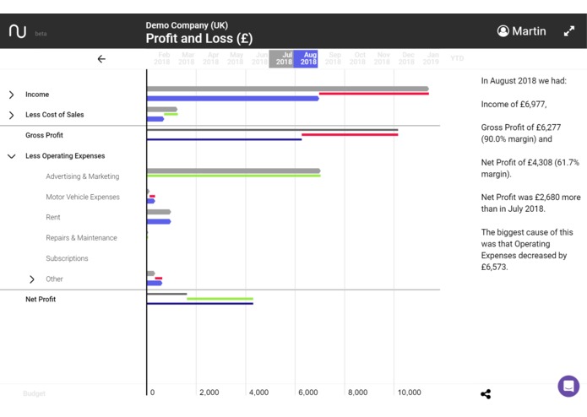
Task: Click the back arrow icon
Action: 101,59
